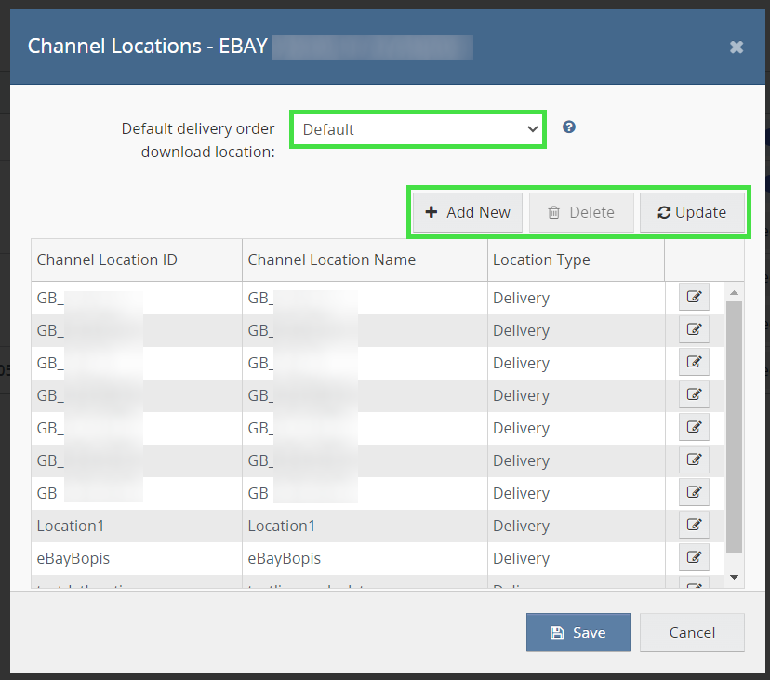Cancel the Channel Locations dialog
The image size is (770, 680).
(x=692, y=633)
